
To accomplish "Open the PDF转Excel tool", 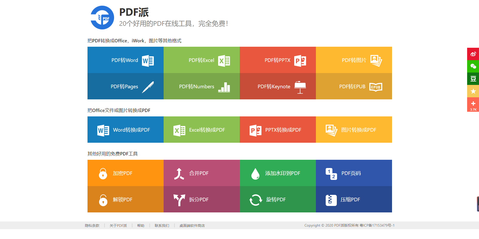I will coord(202,60).
